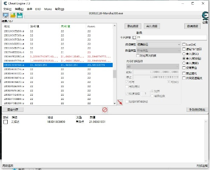Click the 停止 stop address field
Screen dimensions: 210x170
pos(156,77)
